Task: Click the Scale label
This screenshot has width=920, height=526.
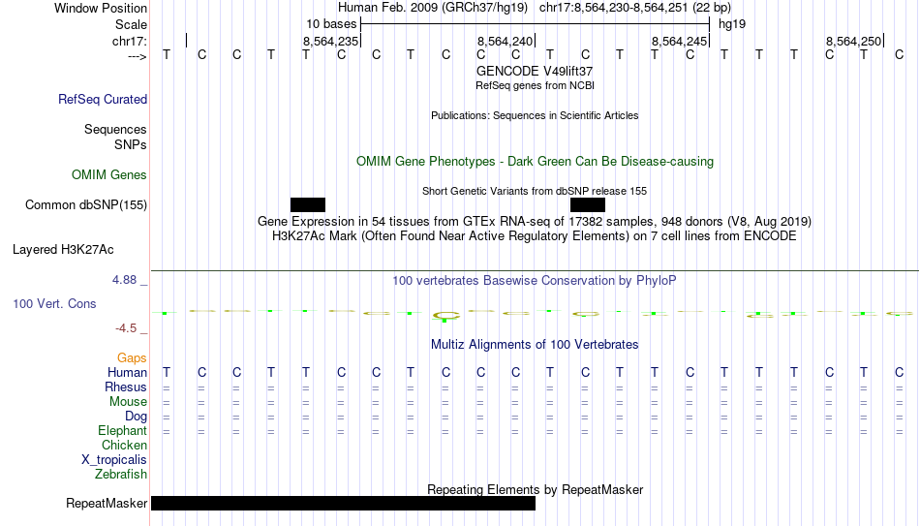Action: pos(132,24)
